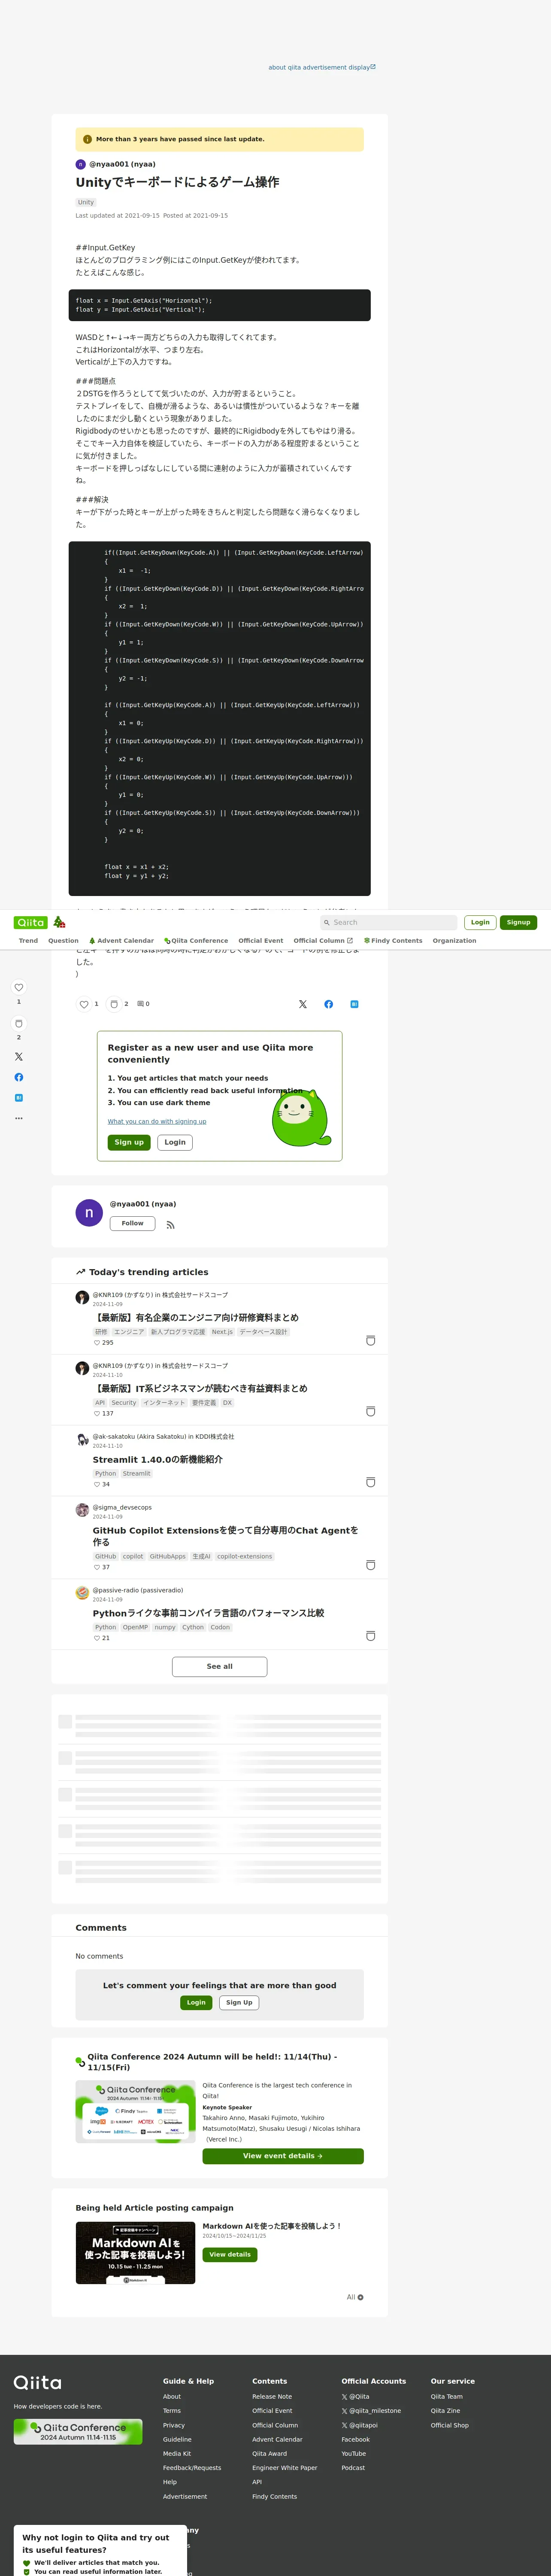Click the Login button in the navigation bar

(480, 922)
